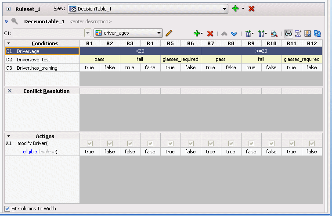Collapse the Actions section triangle
This screenshot has height=216, width=332.
9,136
